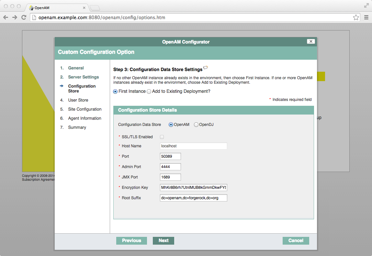The height and width of the screenshot is (256, 372).
Task: Toggle browser fullscreen with the arrows icon
Action: coord(366,6)
